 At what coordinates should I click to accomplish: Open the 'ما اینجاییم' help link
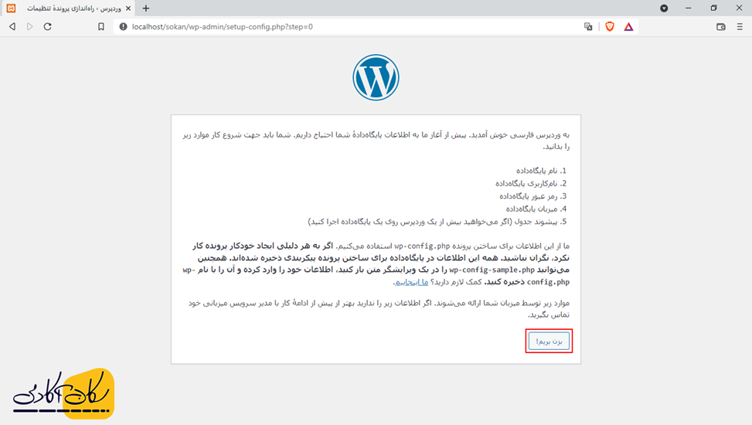pos(411,281)
